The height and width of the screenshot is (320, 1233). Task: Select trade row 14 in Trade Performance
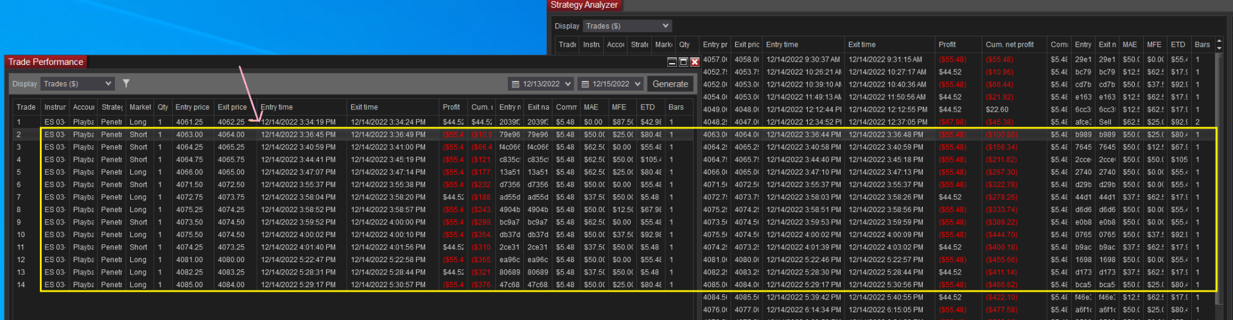[353, 285]
